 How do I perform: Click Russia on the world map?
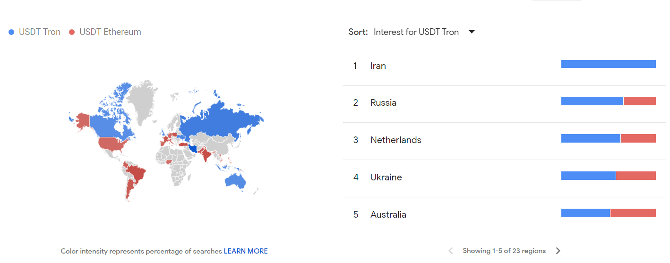[x=217, y=123]
